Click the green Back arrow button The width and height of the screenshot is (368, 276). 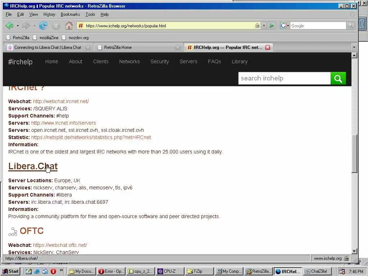pos(10,26)
